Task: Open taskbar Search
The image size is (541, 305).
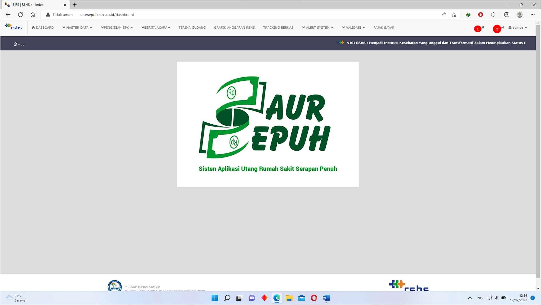Action: coord(227,298)
